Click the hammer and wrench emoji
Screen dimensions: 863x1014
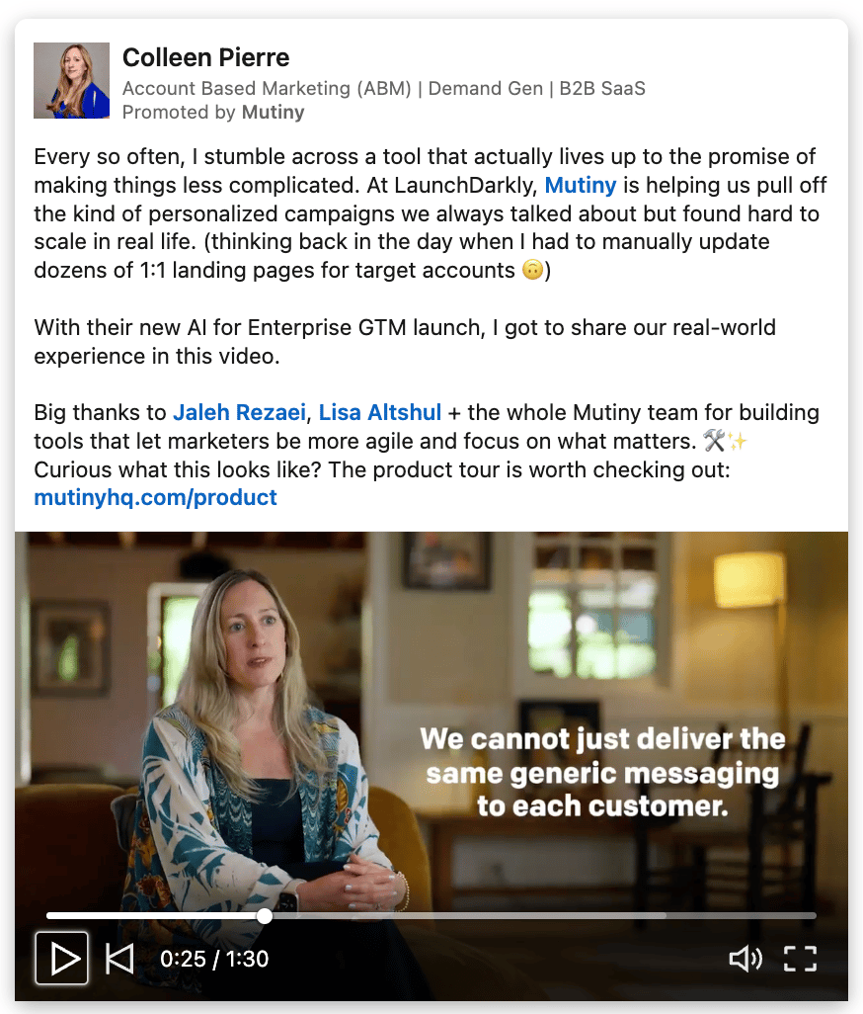[x=714, y=441]
